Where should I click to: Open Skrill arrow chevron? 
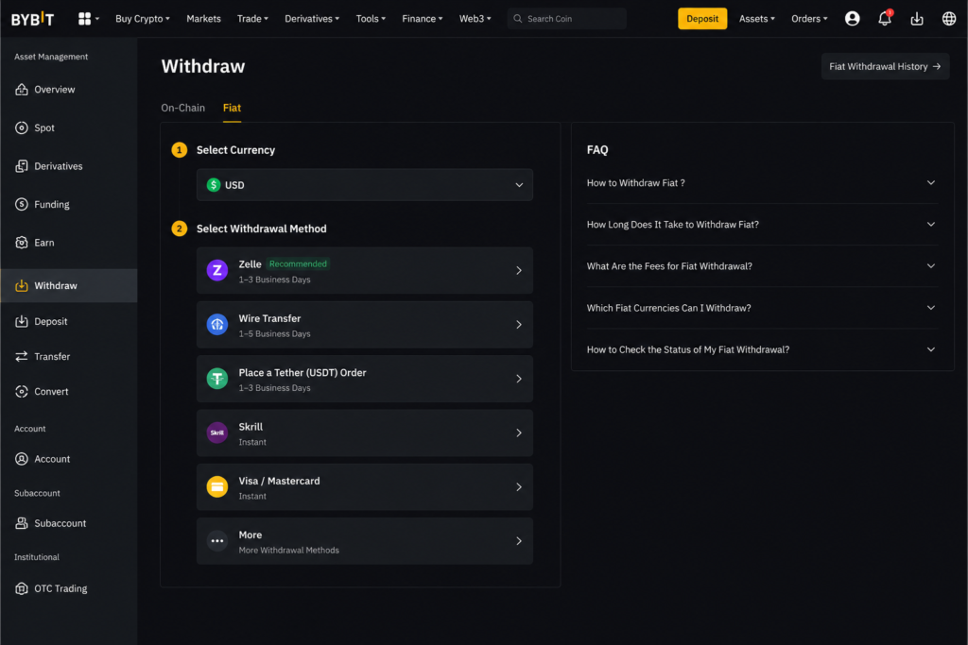(x=519, y=433)
